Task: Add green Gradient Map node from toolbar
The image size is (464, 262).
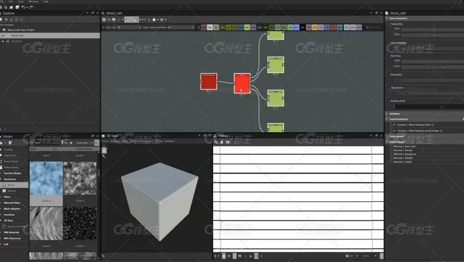Action: pyautogui.click(x=272, y=27)
